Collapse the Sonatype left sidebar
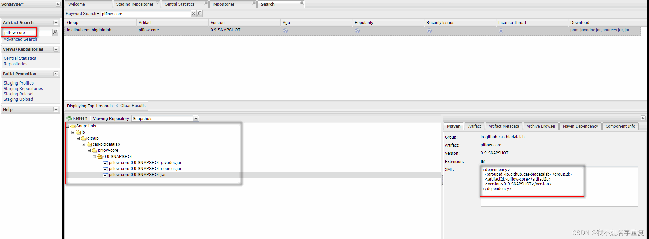This screenshot has width=649, height=239. pyautogui.click(x=58, y=4)
